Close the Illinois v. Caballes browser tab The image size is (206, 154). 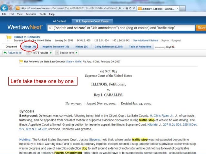click(177, 9)
